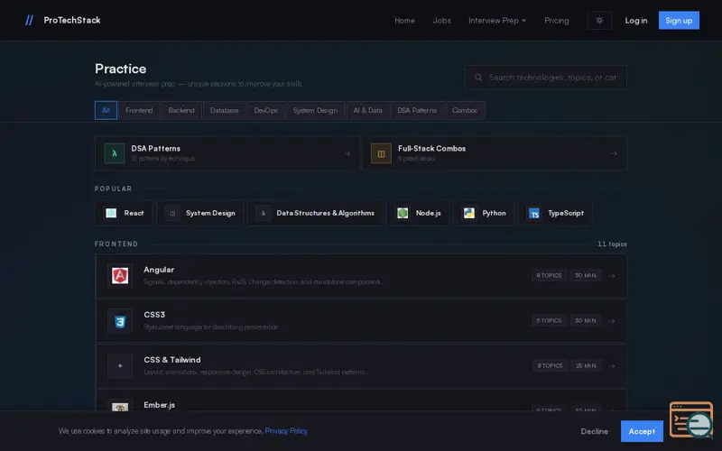Select the Data Structures & Algorithms chip label
722x451 pixels.
click(x=325, y=213)
